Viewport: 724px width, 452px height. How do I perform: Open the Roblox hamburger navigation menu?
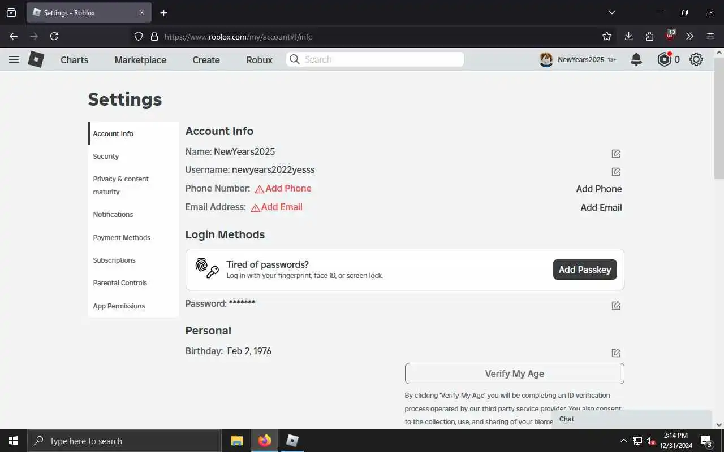(14, 59)
